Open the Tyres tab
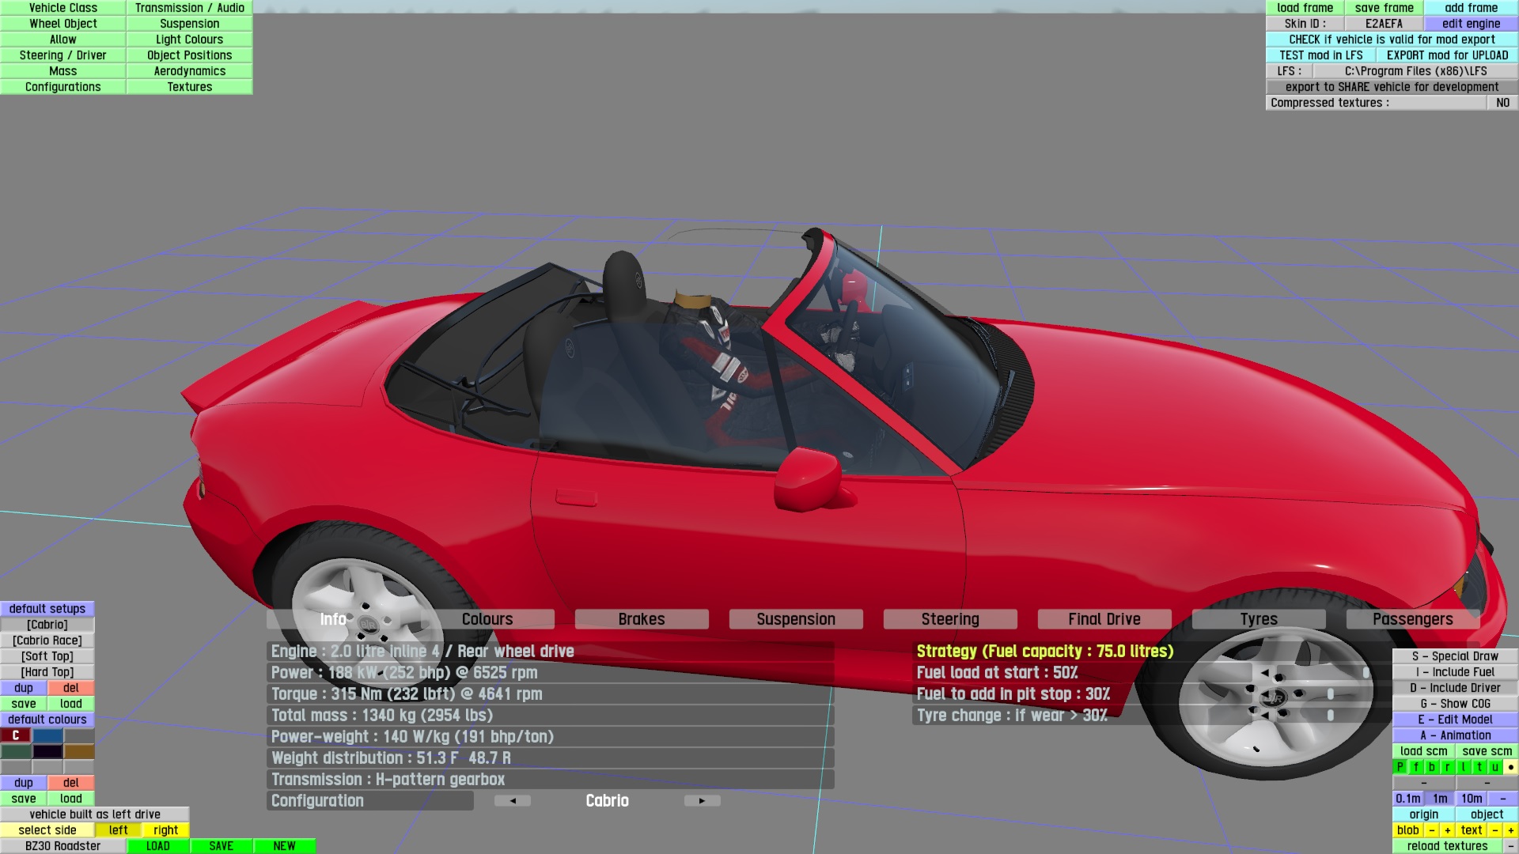Viewport: 1519px width, 854px height. point(1258,619)
